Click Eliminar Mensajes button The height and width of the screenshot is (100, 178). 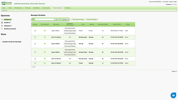(92, 19)
